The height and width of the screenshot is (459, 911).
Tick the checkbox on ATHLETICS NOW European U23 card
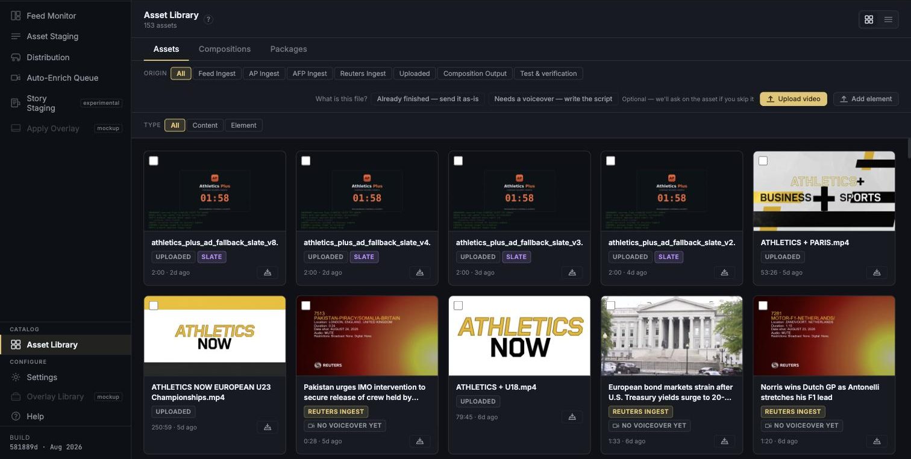click(x=154, y=305)
